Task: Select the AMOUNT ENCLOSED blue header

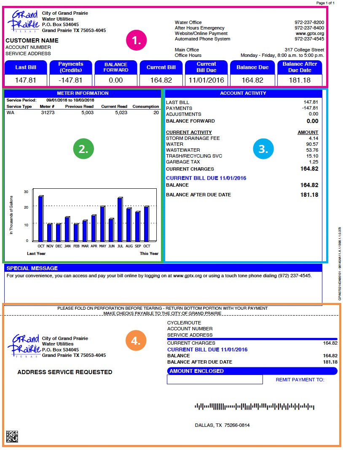Action: click(x=252, y=371)
